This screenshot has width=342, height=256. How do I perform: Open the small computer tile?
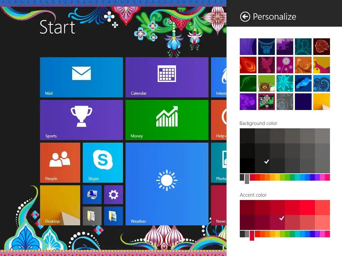pos(92,195)
